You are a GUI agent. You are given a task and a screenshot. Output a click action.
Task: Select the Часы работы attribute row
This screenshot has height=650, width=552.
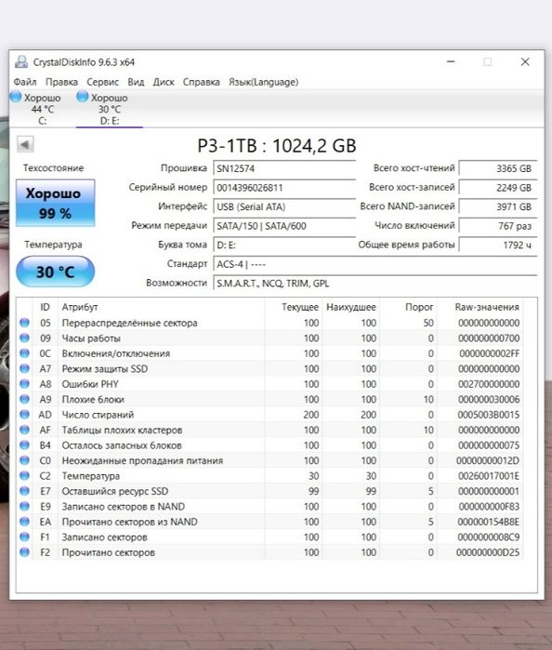coord(269,338)
